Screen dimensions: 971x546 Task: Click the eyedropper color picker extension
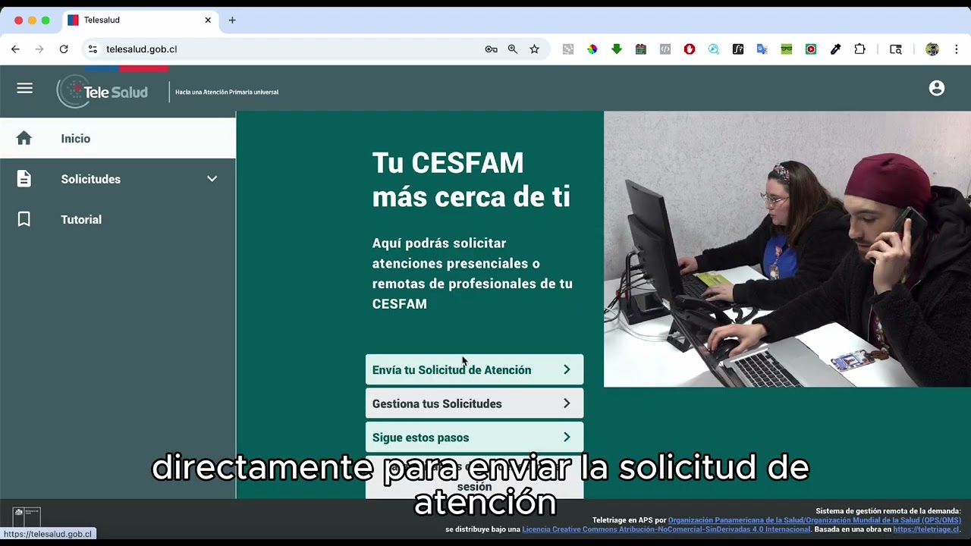pos(835,49)
